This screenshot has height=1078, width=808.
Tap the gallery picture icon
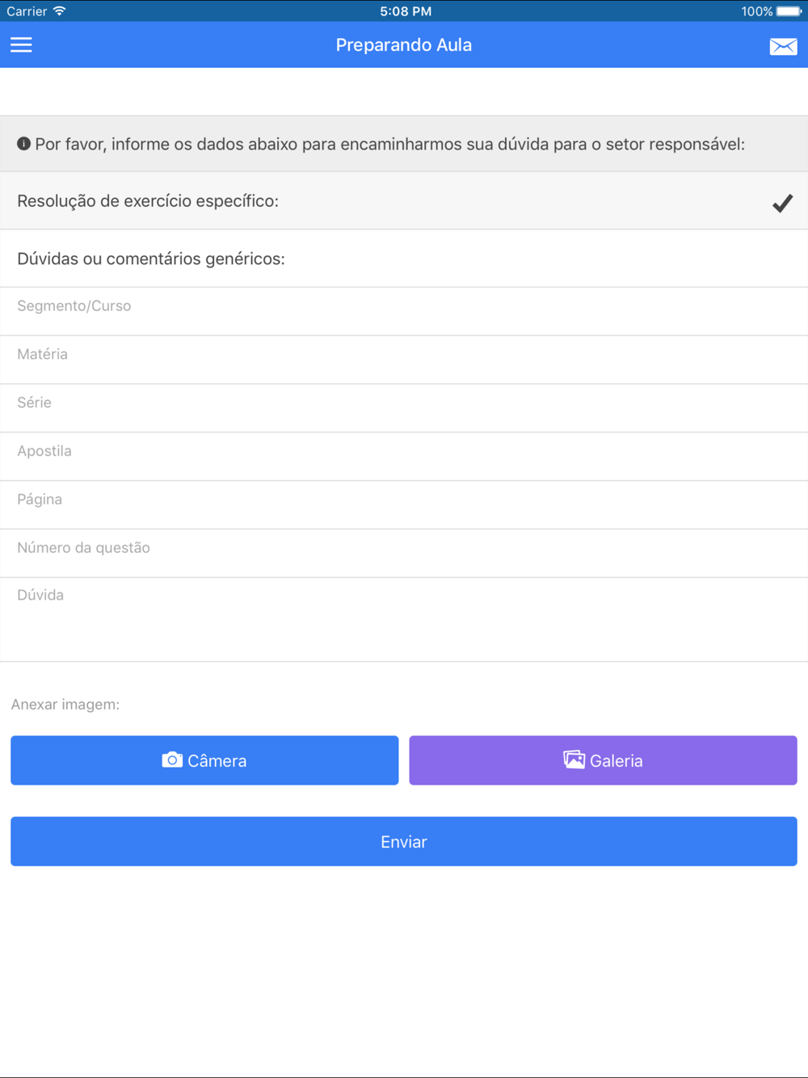pos(574,760)
